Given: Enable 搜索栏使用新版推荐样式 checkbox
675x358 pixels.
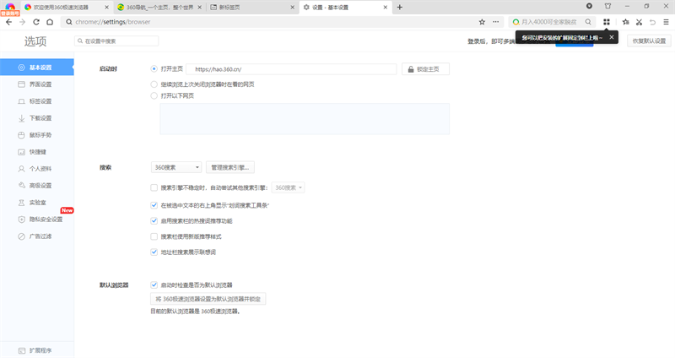Looking at the screenshot, I should point(154,236).
